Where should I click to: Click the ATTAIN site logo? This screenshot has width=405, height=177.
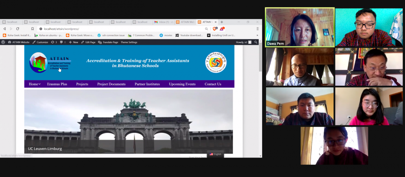pos(50,63)
